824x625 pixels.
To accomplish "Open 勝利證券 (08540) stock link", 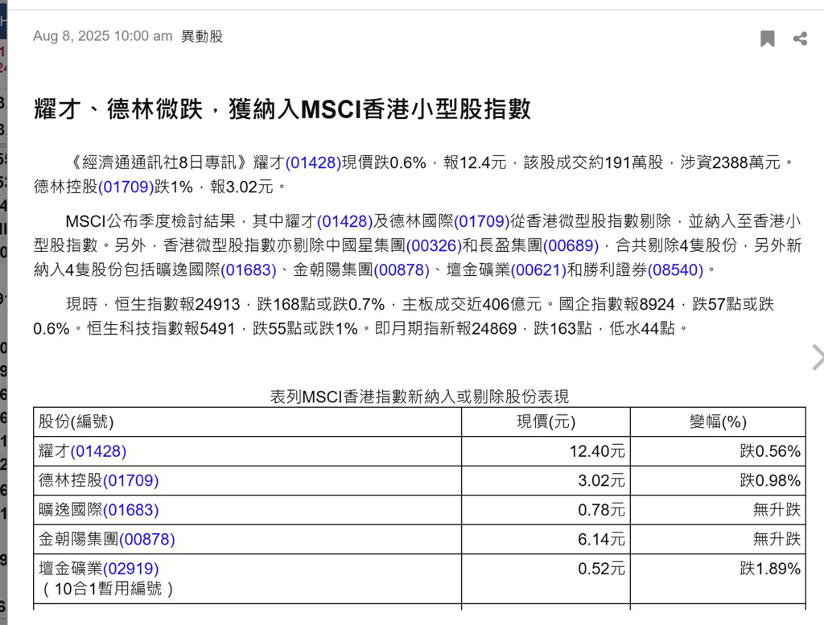I will pyautogui.click(x=675, y=270).
